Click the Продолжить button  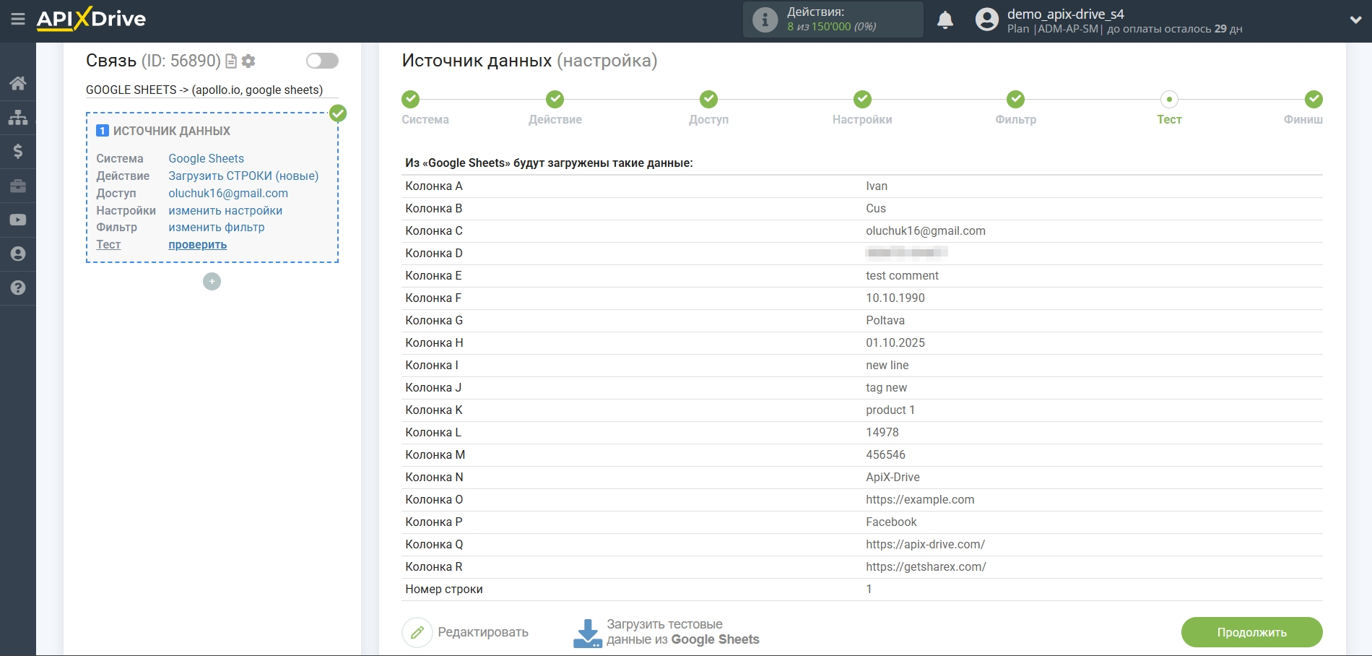1251,632
